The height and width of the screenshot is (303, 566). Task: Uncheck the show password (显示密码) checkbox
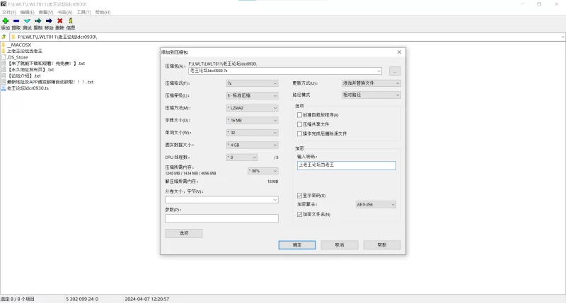(300, 195)
